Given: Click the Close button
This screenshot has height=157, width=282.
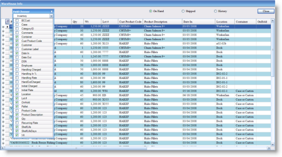Looking at the screenshot, I should [x=266, y=11].
